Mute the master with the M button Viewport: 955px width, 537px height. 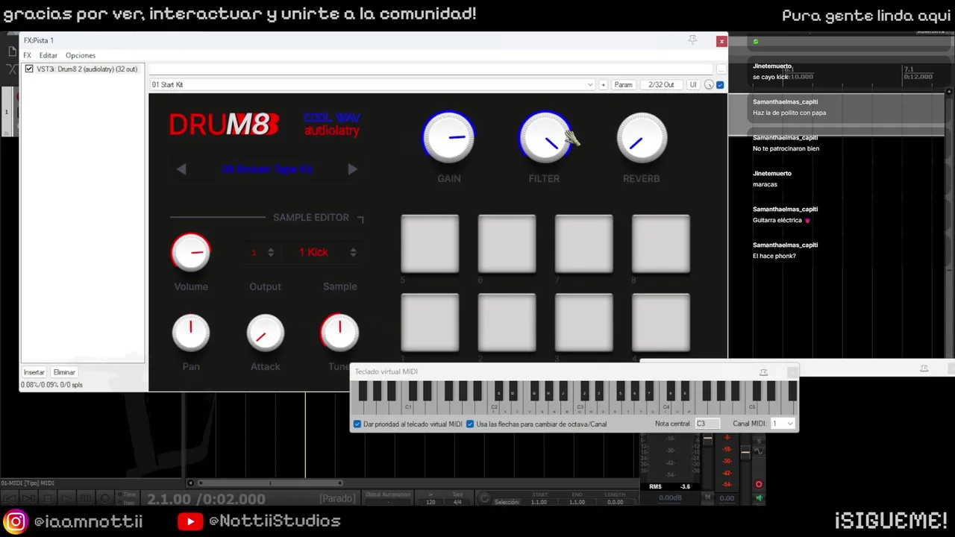[x=708, y=497]
